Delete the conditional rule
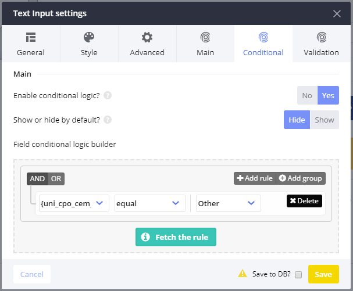Screen dimensions: 353x291 pos(304,201)
